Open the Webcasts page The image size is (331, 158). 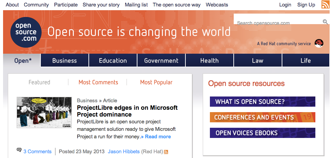click(217, 5)
